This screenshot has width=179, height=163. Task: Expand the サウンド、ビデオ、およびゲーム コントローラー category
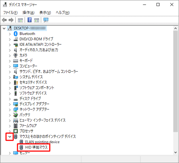(10, 72)
